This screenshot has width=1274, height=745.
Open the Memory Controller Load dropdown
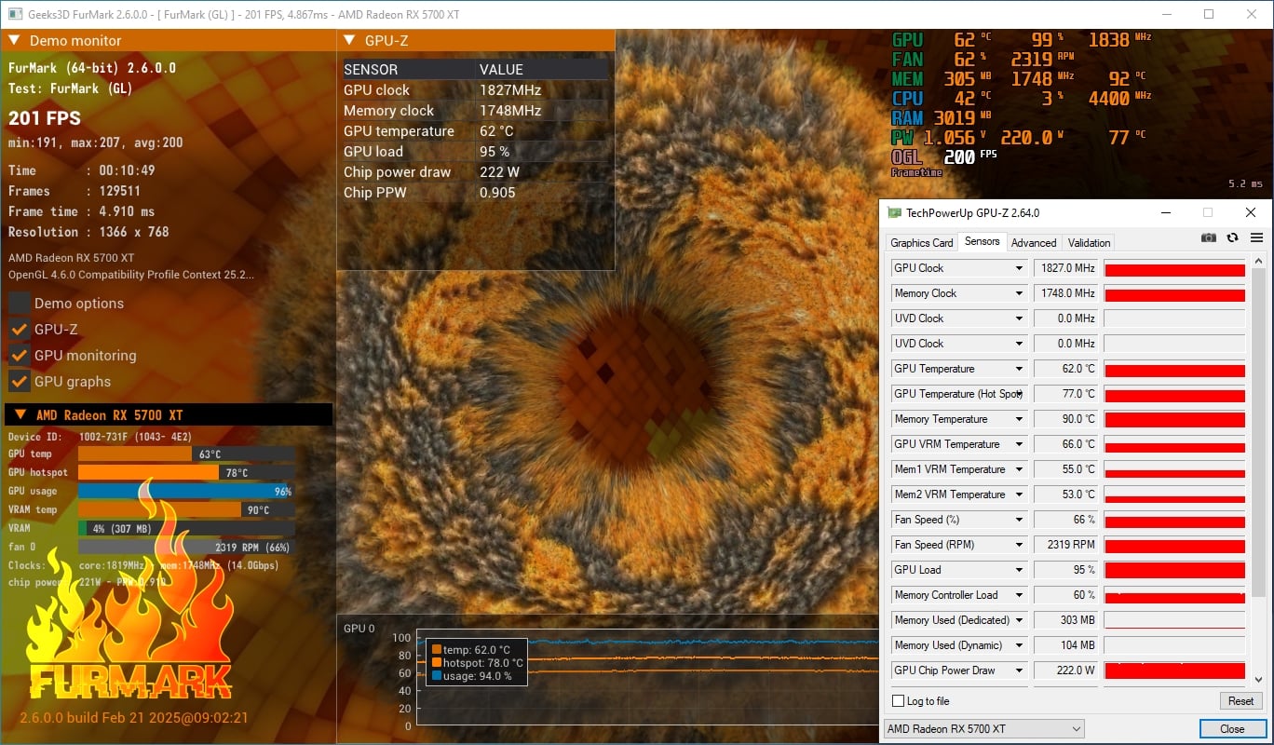[x=1019, y=595]
